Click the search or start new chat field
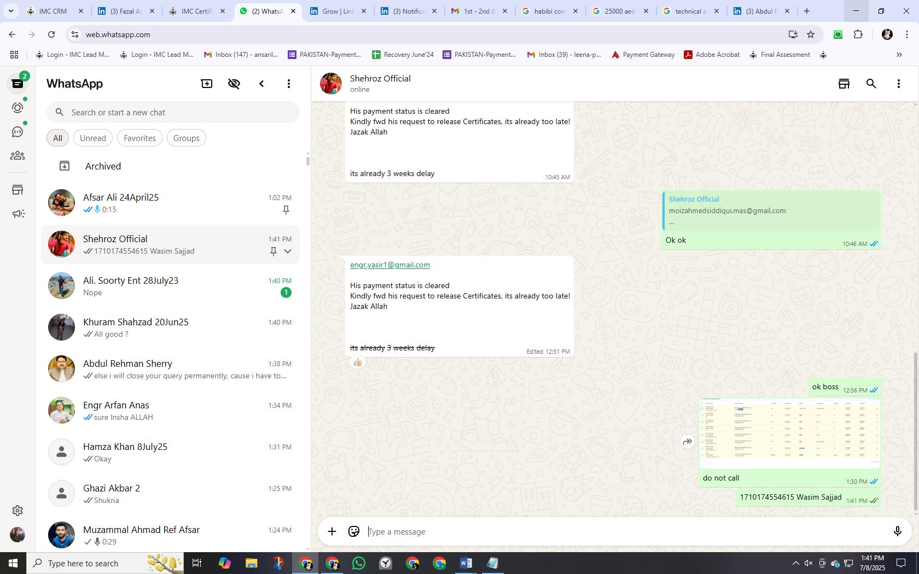 [x=173, y=113]
